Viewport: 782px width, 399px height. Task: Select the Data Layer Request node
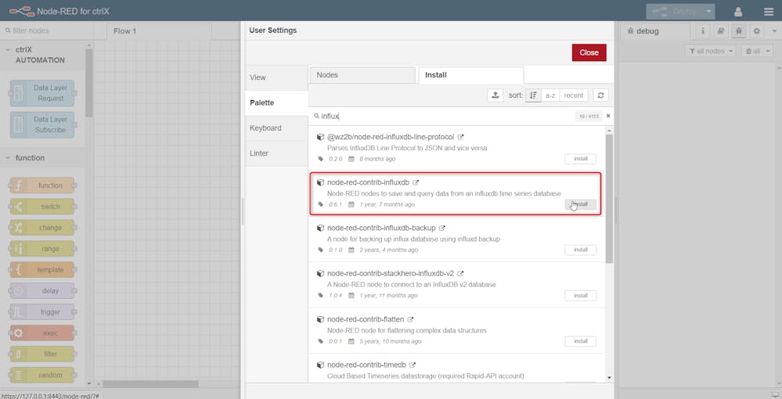(x=42, y=93)
